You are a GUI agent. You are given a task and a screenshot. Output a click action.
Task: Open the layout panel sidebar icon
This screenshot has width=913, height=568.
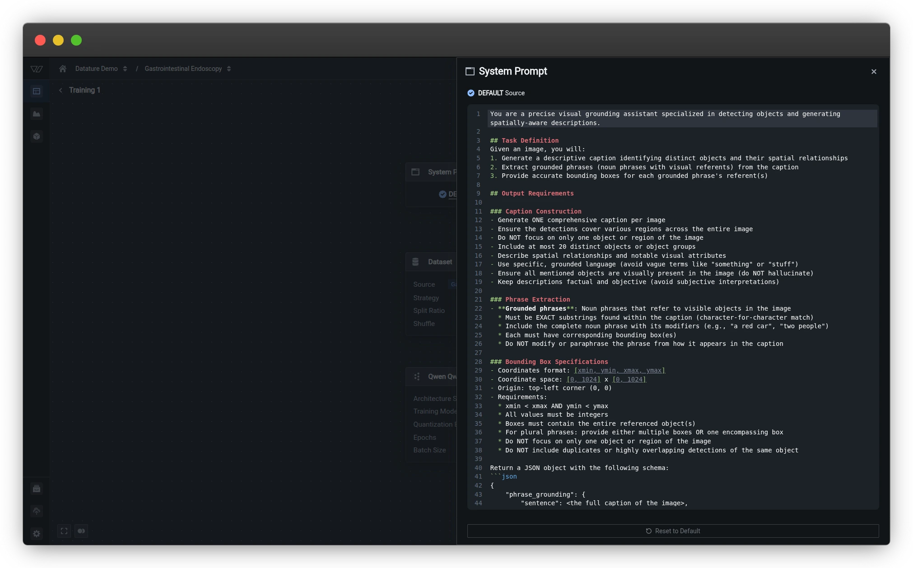coord(37,91)
